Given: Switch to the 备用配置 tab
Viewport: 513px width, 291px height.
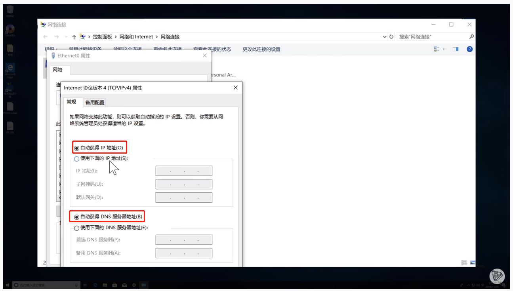Looking at the screenshot, I should 95,103.
